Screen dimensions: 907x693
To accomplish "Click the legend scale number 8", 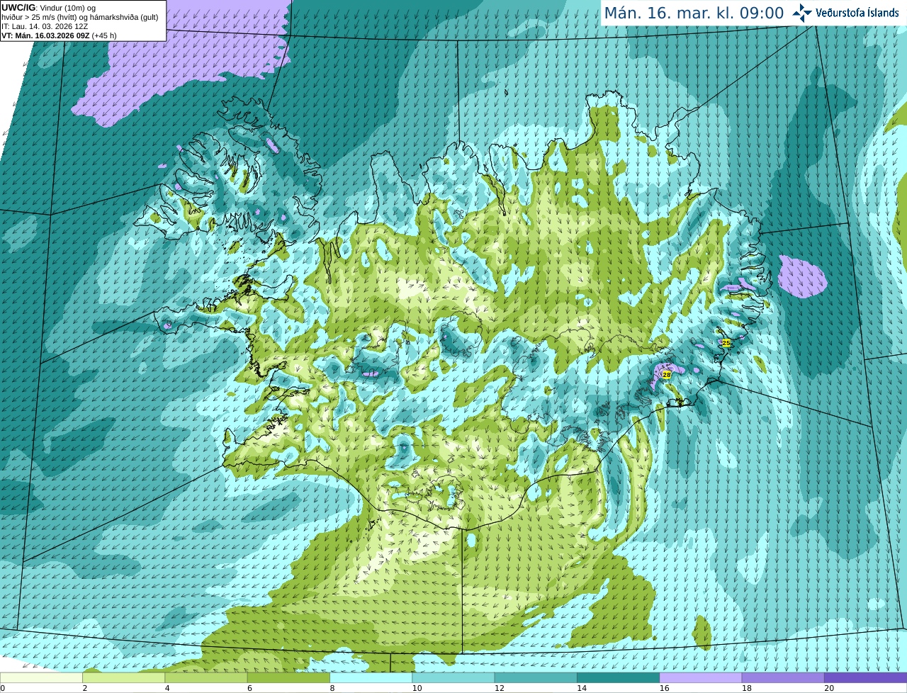I will click(x=332, y=688).
